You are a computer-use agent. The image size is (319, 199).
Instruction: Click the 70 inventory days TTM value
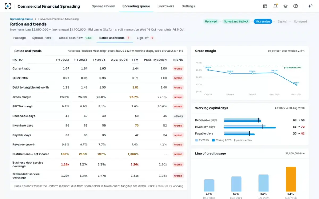coord(137,126)
